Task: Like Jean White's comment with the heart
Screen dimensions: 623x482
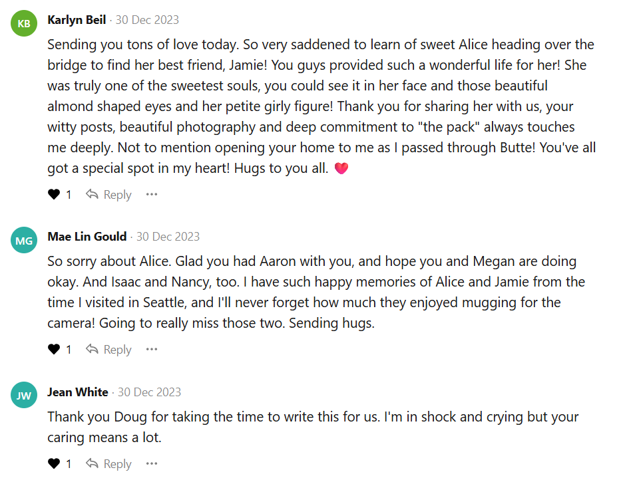Action: (x=54, y=464)
